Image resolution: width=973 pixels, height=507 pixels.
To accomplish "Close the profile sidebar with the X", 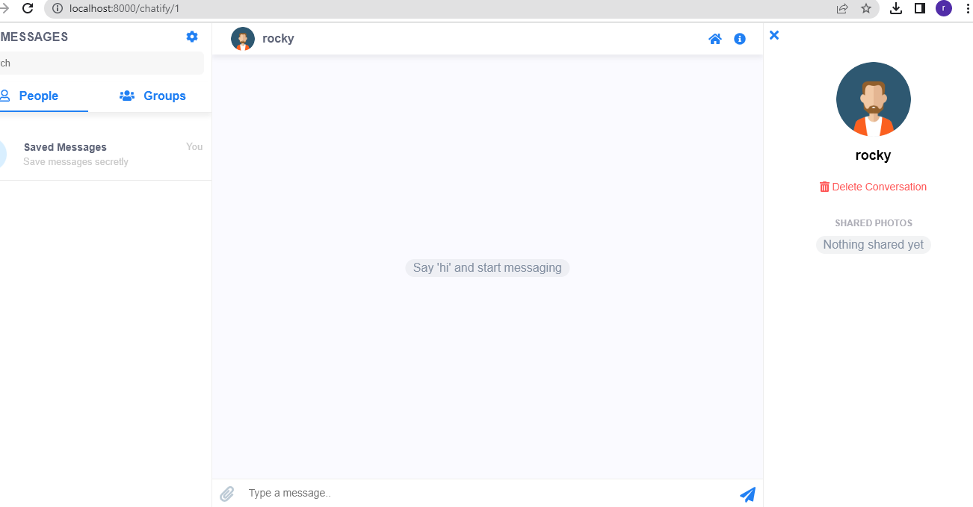I will (773, 35).
